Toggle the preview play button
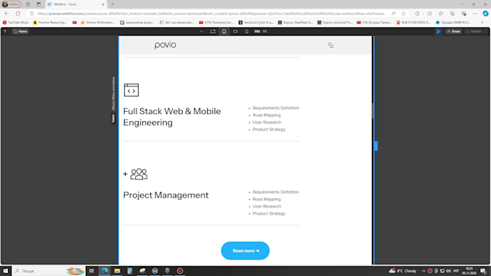This screenshot has width=491, height=276. [x=438, y=31]
